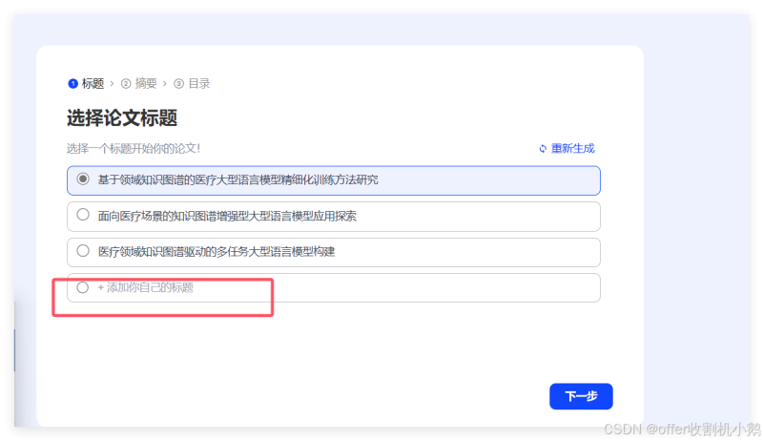Click the chevron after 摘要 step
Image resolution: width=763 pixels, height=441 pixels.
pos(165,84)
